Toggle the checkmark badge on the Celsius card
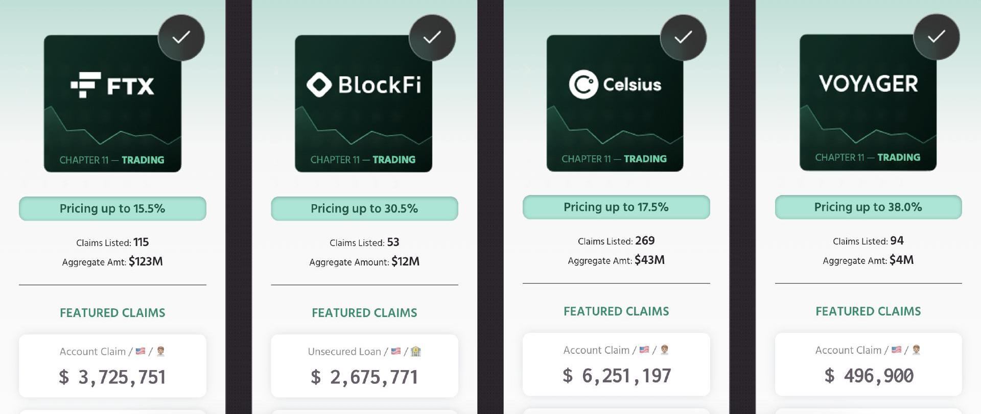Viewport: 981px width, 414px height. 683,37
